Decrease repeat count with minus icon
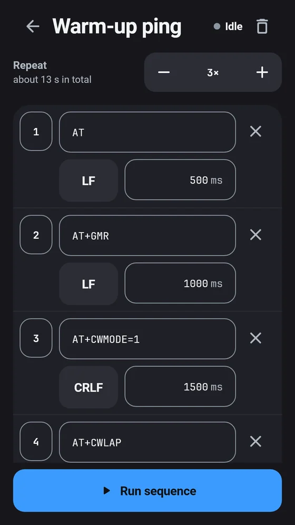The height and width of the screenshot is (525, 295). [164, 72]
